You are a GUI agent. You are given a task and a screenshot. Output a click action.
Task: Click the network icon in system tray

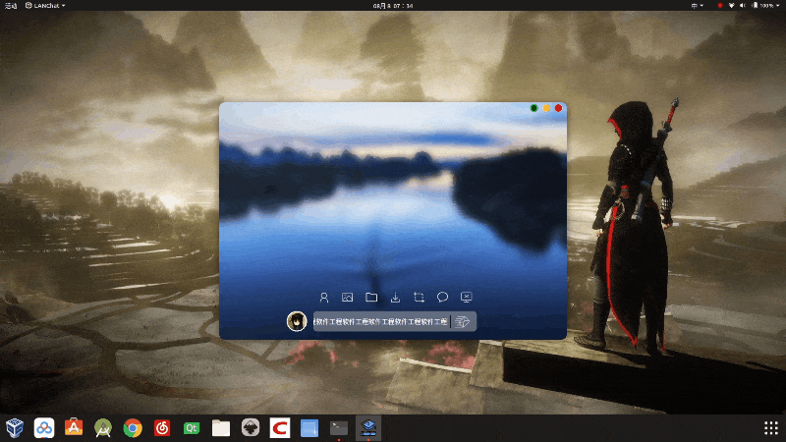click(x=731, y=6)
